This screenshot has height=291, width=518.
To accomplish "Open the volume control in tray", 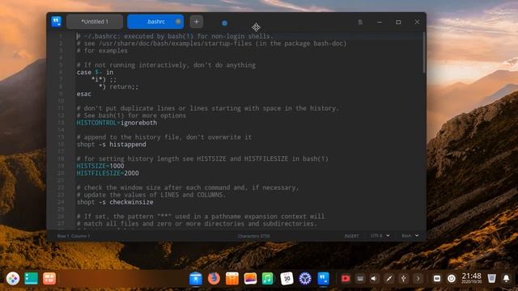I will coord(374,278).
